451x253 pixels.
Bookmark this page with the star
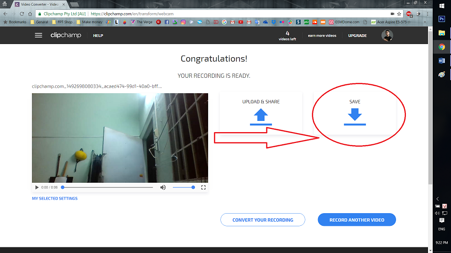click(x=399, y=14)
